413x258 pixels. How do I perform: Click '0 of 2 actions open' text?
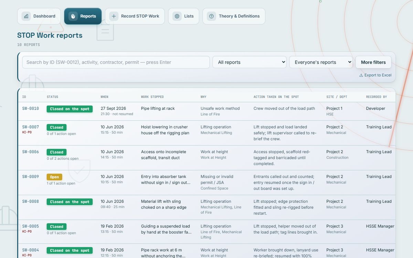tap(63, 159)
